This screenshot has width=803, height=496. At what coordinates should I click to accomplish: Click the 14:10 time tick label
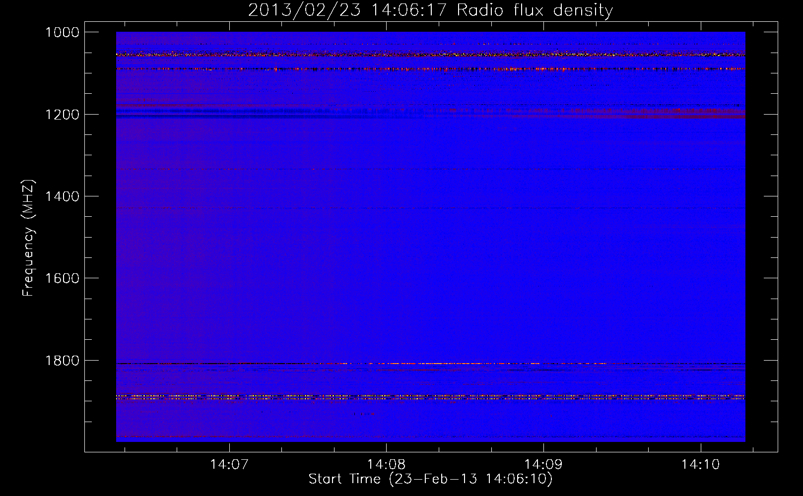700,465
